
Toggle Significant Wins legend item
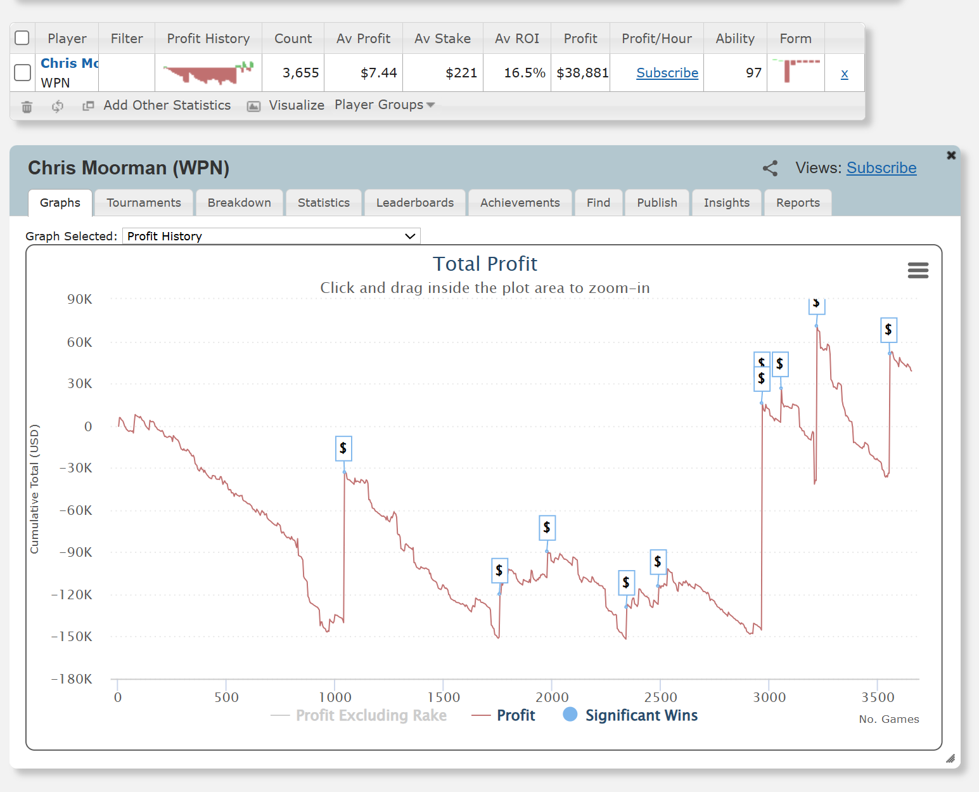630,715
